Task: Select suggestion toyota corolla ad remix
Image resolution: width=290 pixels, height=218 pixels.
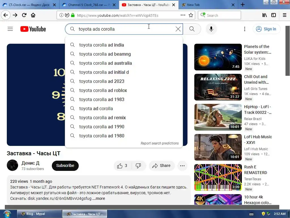Action: [x=124, y=118]
